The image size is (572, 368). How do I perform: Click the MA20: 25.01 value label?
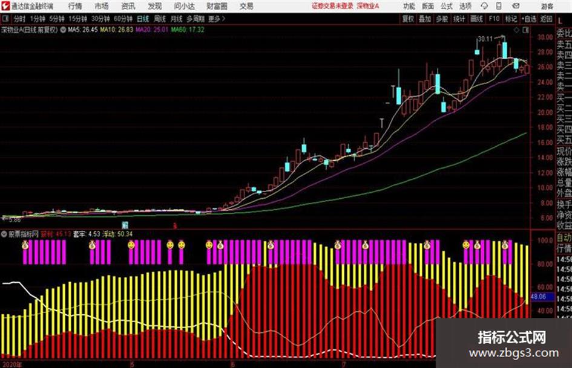click(152, 30)
